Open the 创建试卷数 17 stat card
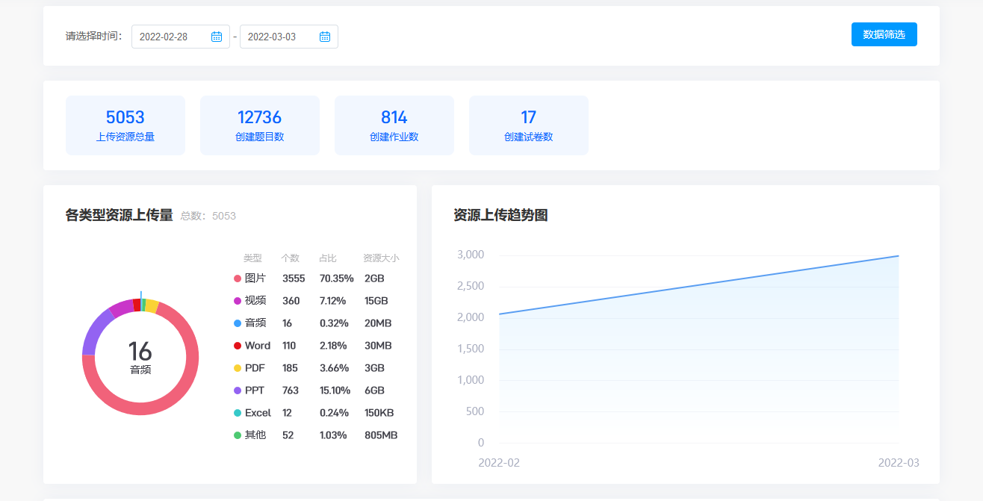The image size is (983, 501). 529,125
